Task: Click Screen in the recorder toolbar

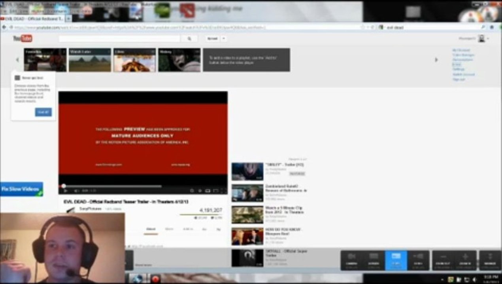Action: point(374,260)
